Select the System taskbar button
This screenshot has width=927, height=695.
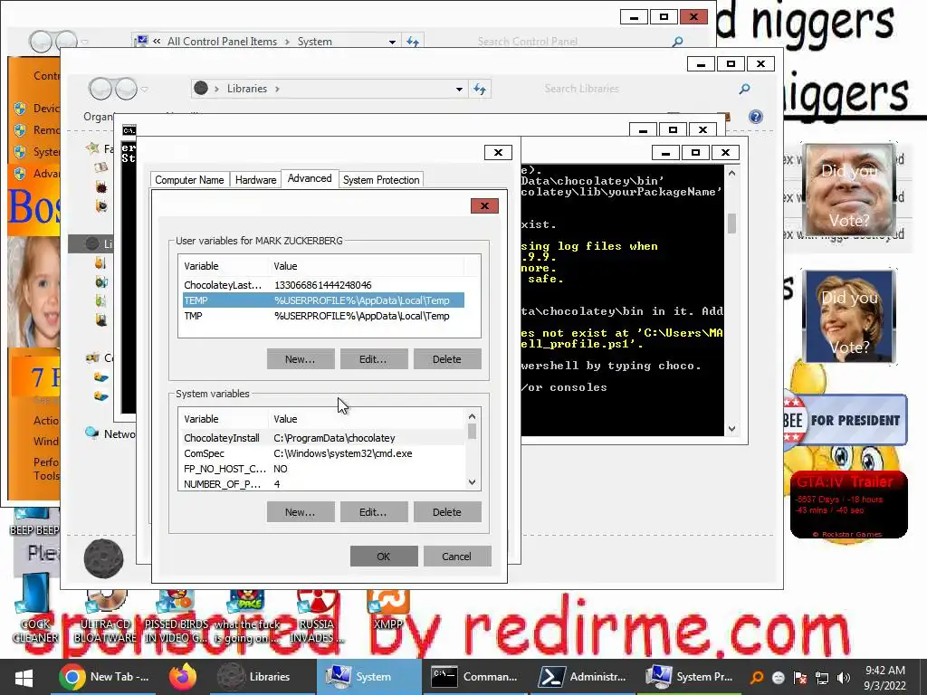[369, 677]
